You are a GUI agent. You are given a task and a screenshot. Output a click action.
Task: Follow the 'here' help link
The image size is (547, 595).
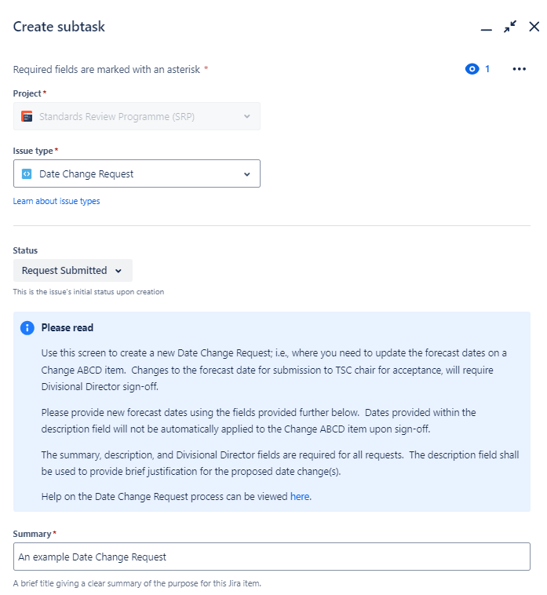pyautogui.click(x=300, y=497)
